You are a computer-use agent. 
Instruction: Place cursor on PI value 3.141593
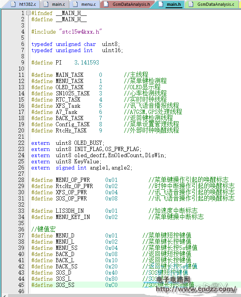point(86,63)
